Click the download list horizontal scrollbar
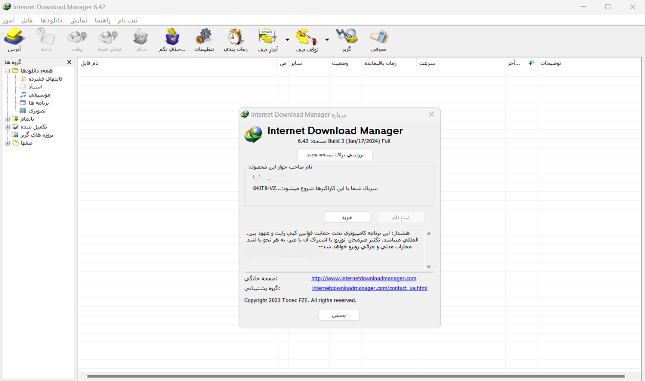The width and height of the screenshot is (645, 381). coord(356,376)
